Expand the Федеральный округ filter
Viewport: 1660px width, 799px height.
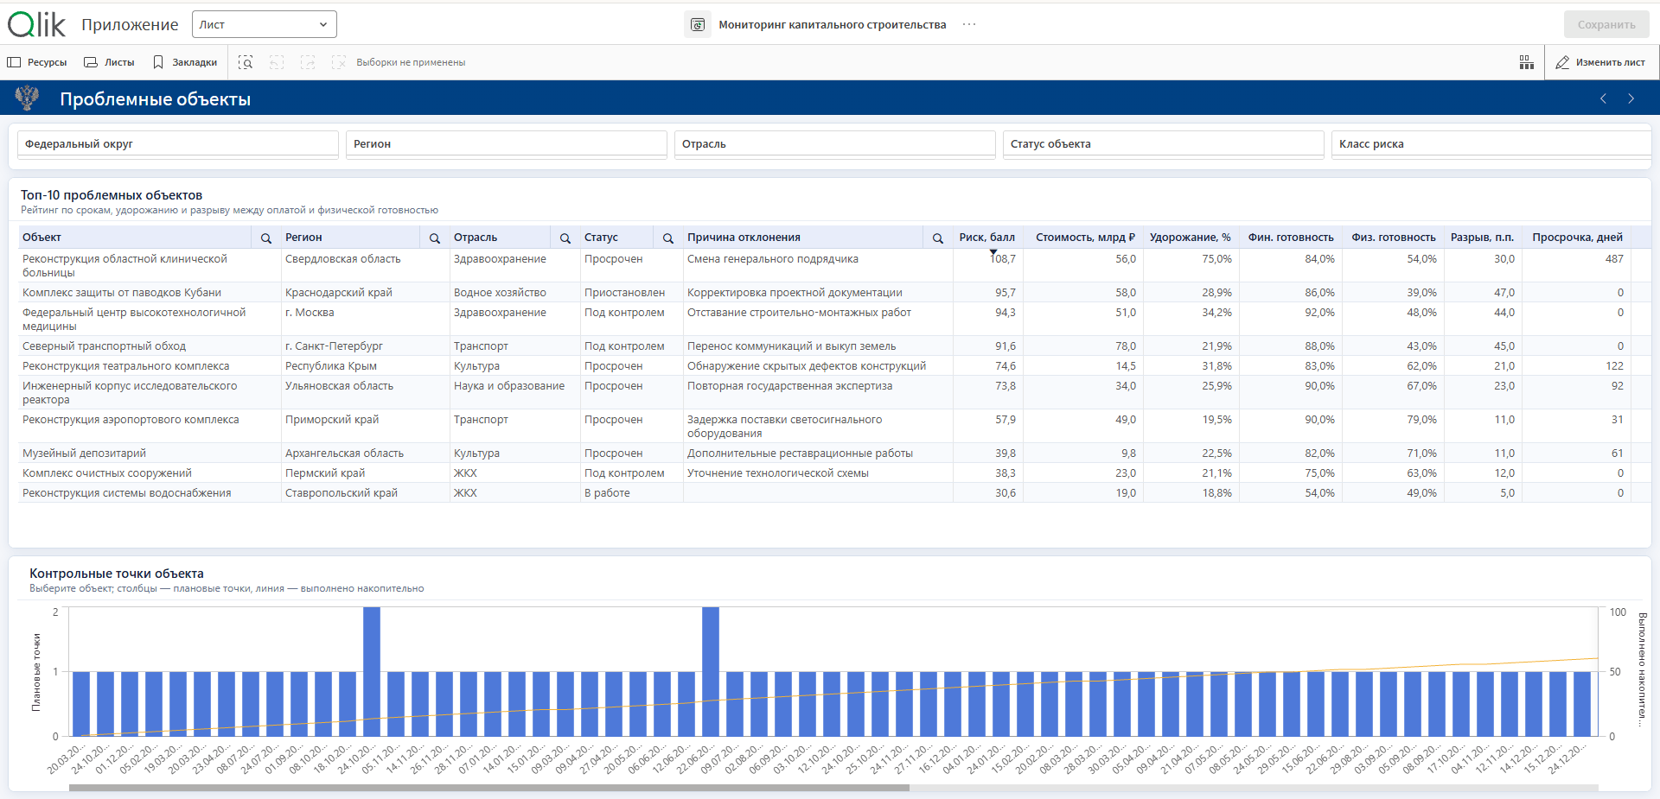tap(178, 144)
